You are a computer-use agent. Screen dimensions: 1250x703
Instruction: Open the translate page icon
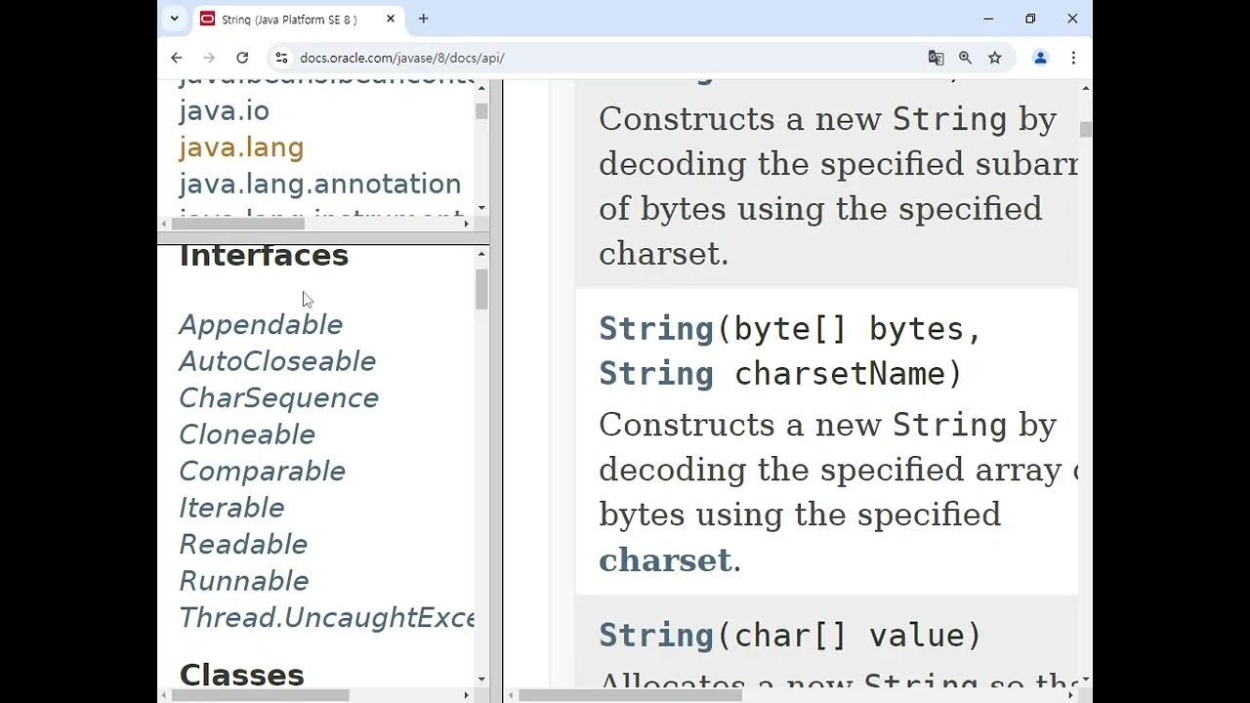(x=936, y=58)
